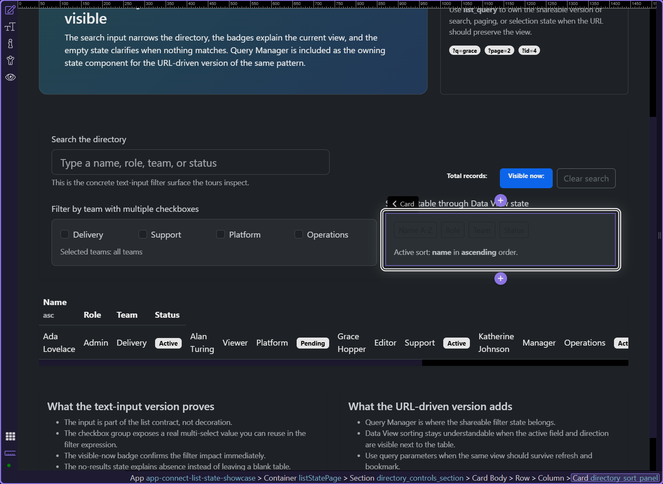
Task: Click the accessibility figure icon in sidebar
Action: tap(10, 43)
